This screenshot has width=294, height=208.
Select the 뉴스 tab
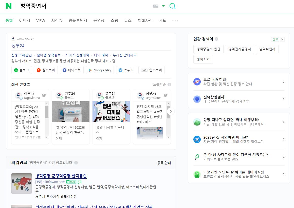click(x=128, y=20)
